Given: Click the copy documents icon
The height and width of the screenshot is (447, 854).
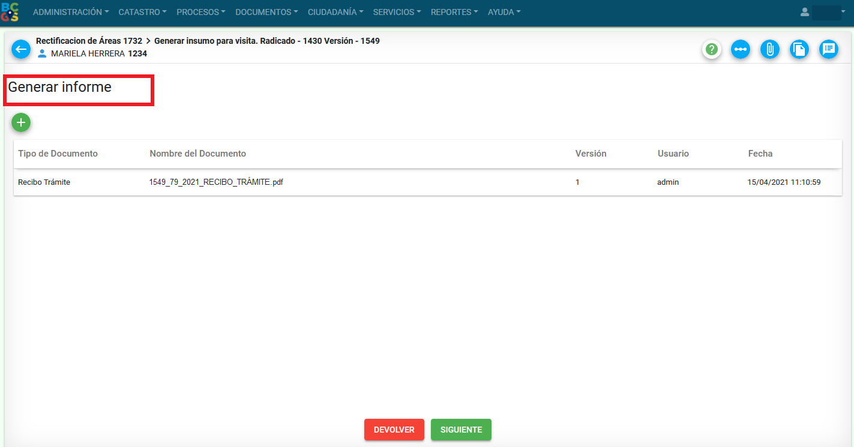Looking at the screenshot, I should tap(798, 49).
